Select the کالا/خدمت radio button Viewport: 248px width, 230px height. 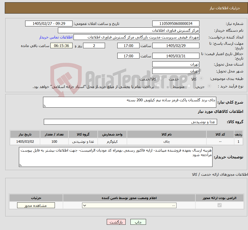pyautogui.click(x=161, y=78)
